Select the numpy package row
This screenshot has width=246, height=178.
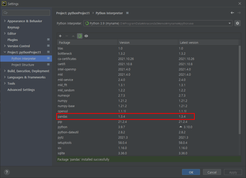tap(148, 101)
